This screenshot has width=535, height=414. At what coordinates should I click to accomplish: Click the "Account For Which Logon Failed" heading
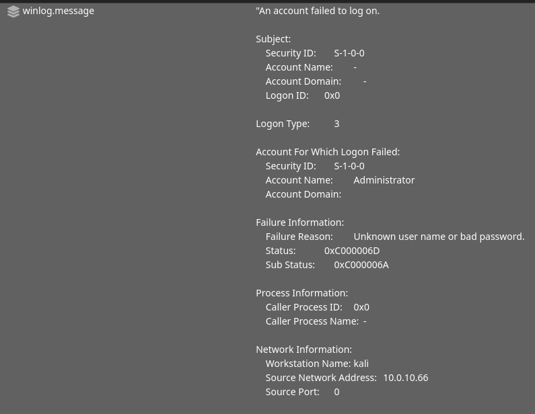click(328, 152)
